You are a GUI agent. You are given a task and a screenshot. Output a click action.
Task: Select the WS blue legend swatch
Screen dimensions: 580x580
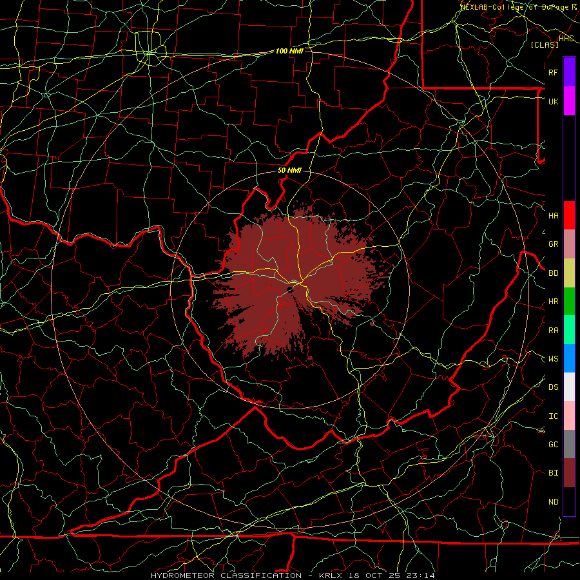pyautogui.click(x=569, y=358)
